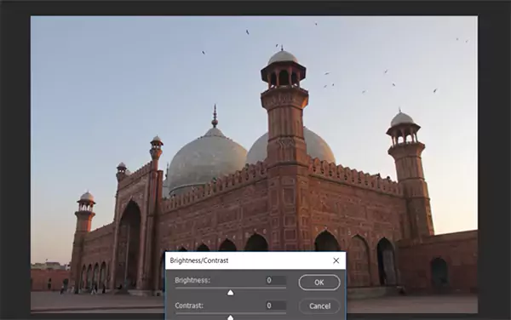Click the Contrast value field

coord(276,306)
